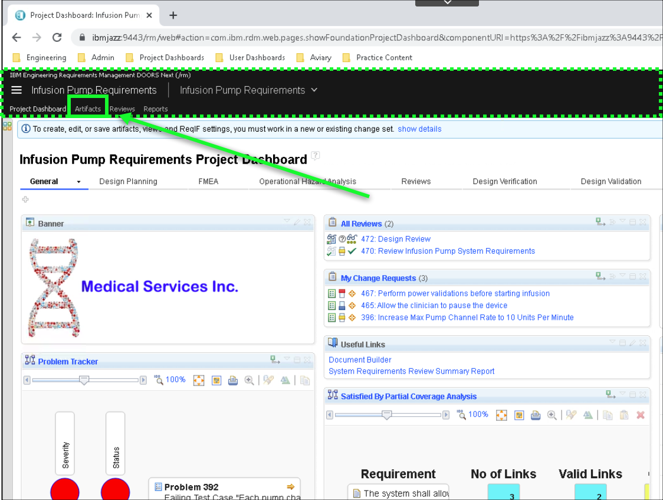Click red delete X in Coverage Analysis toolbar
Image resolution: width=663 pixels, height=500 pixels.
coord(641,415)
